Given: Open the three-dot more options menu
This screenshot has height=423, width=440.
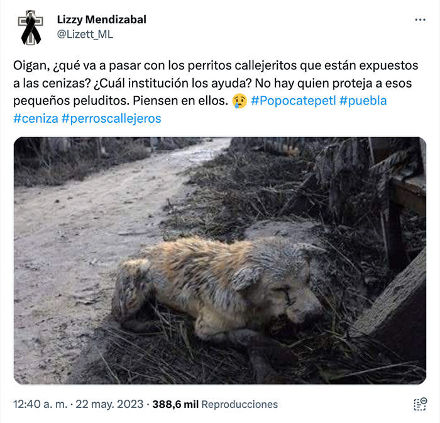Looking at the screenshot, I should [x=420, y=20].
